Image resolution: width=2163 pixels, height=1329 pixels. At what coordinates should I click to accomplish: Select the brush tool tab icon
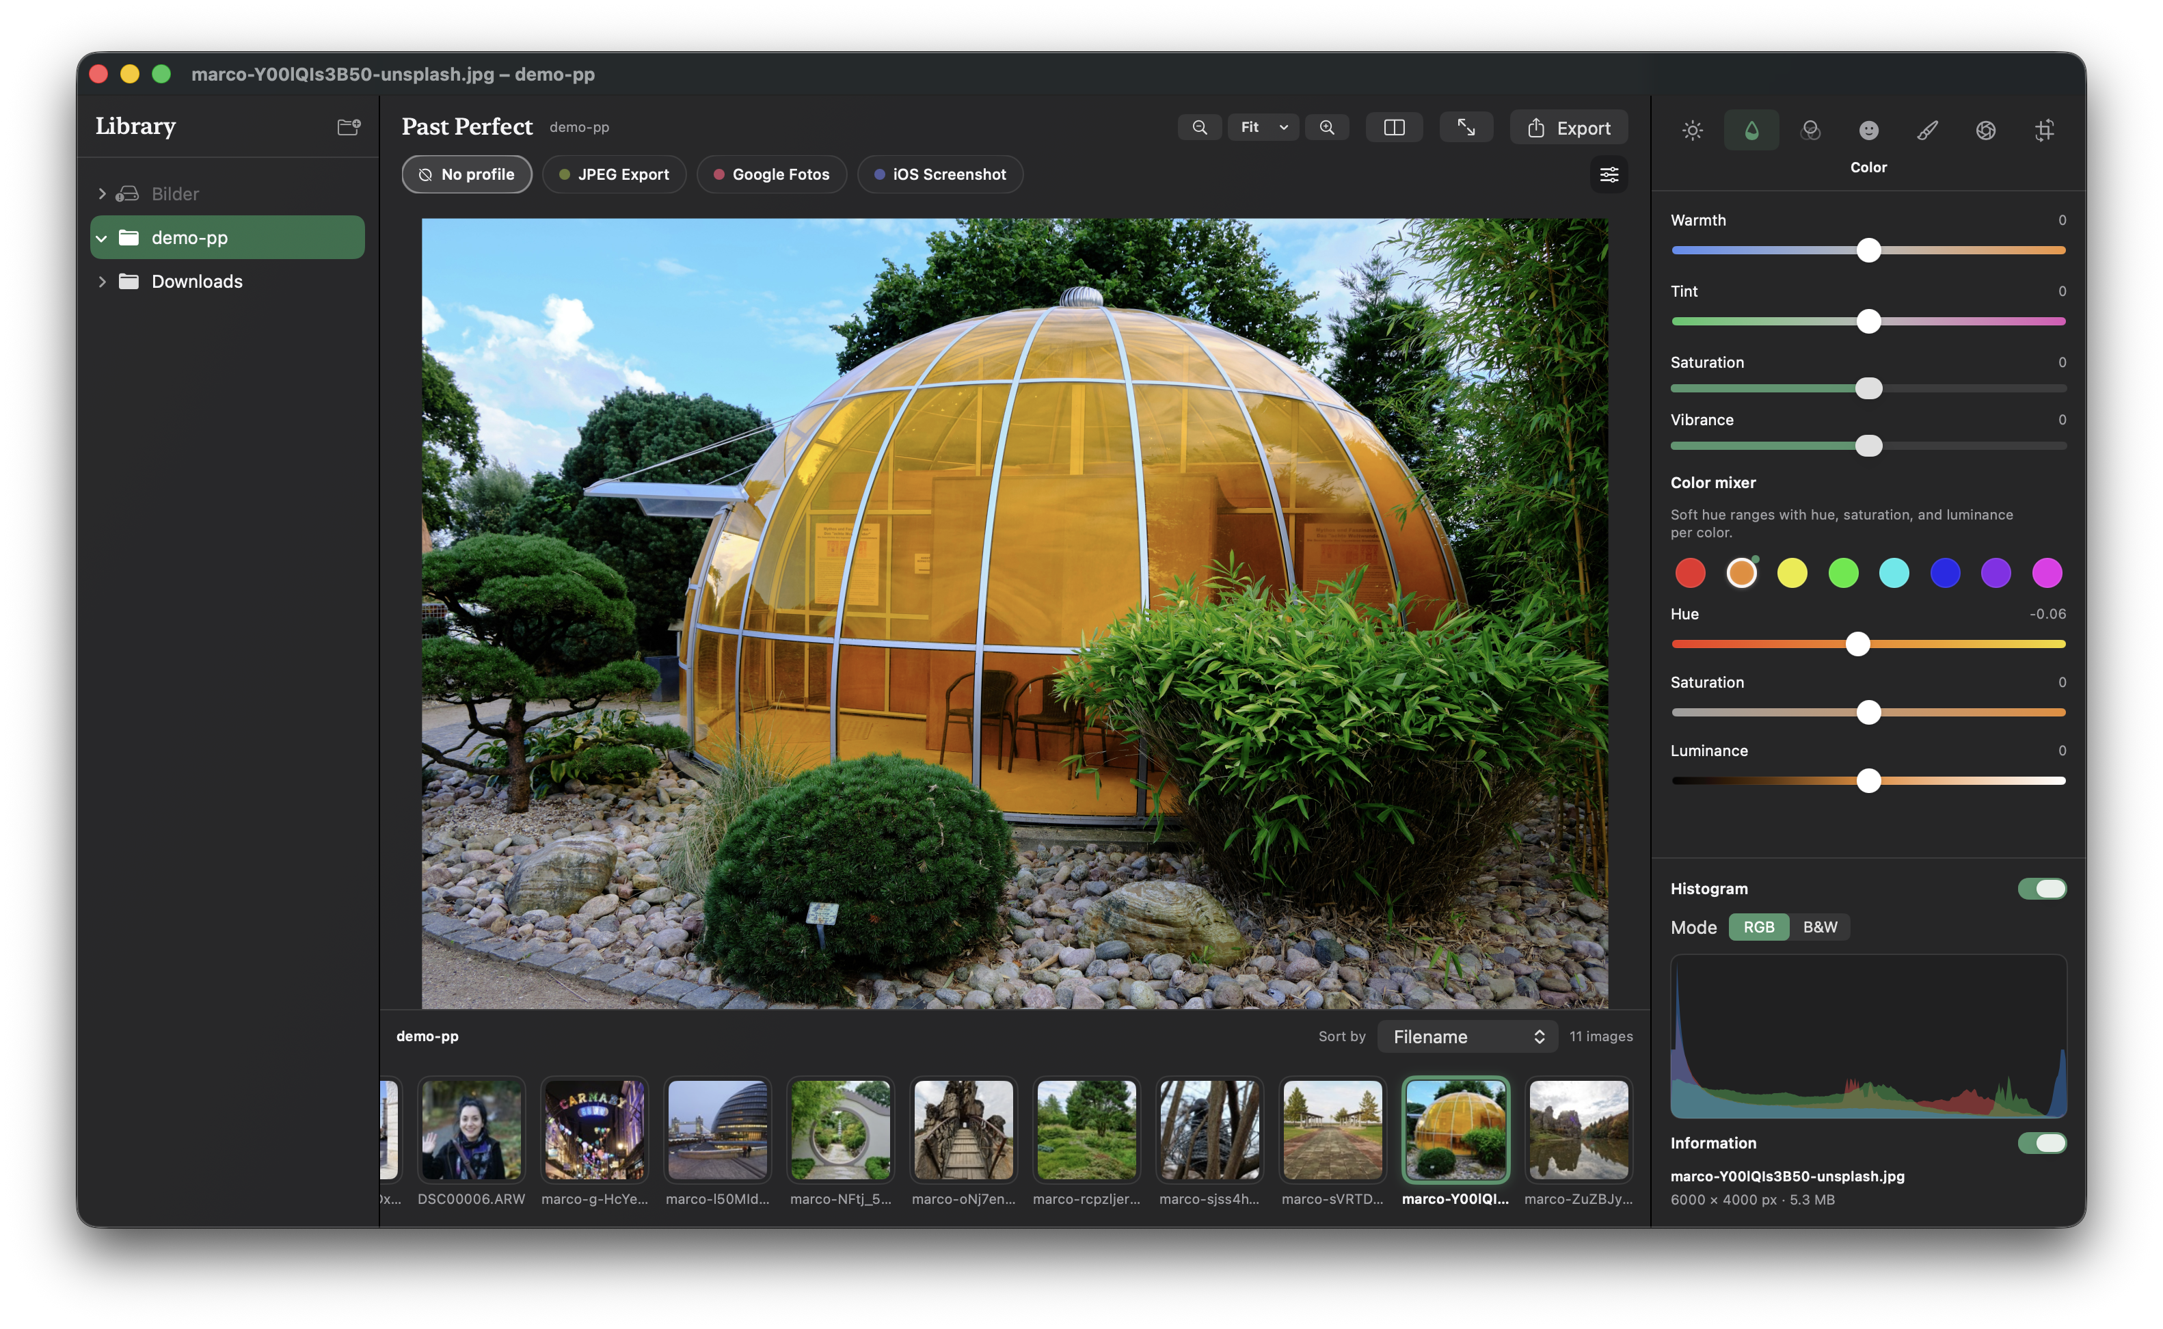1926,130
